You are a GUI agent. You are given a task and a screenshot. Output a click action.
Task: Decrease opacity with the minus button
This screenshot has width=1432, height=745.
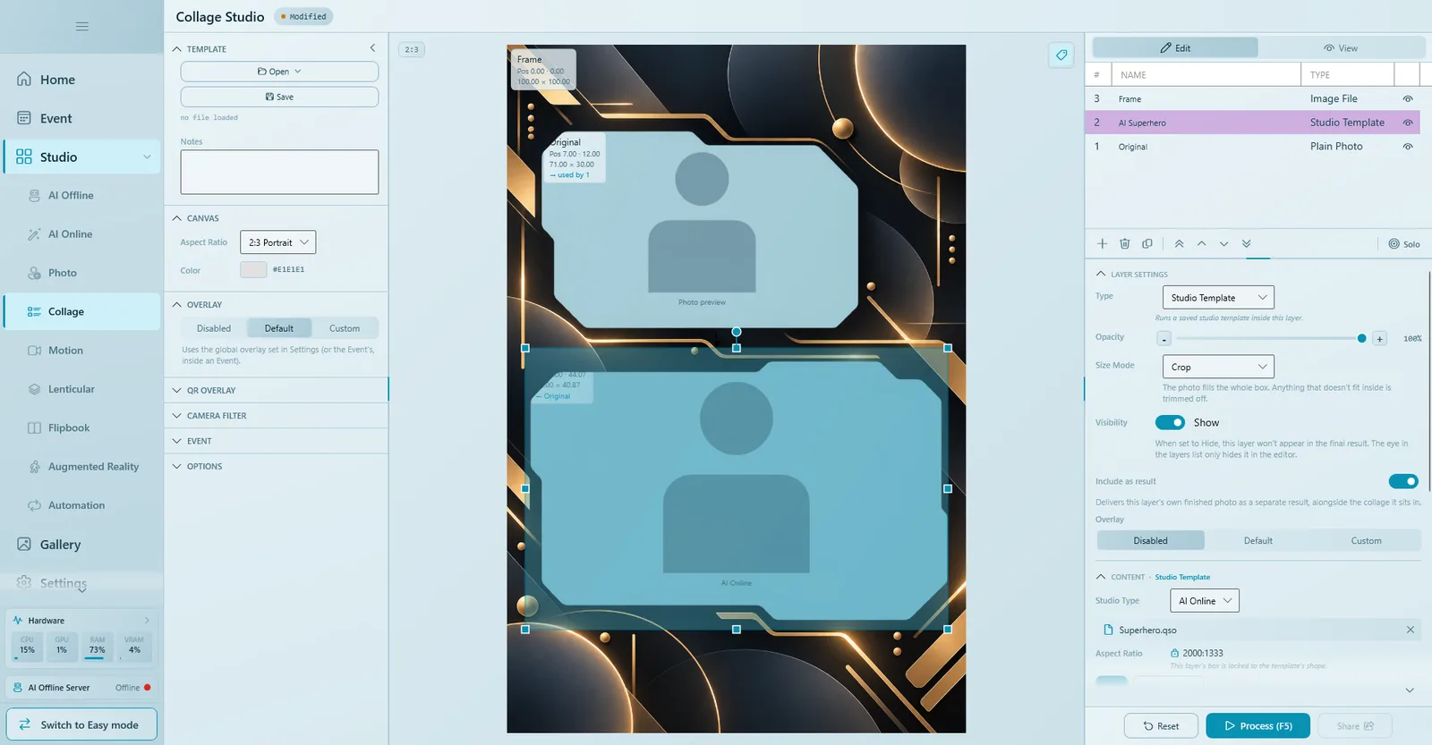1163,339
